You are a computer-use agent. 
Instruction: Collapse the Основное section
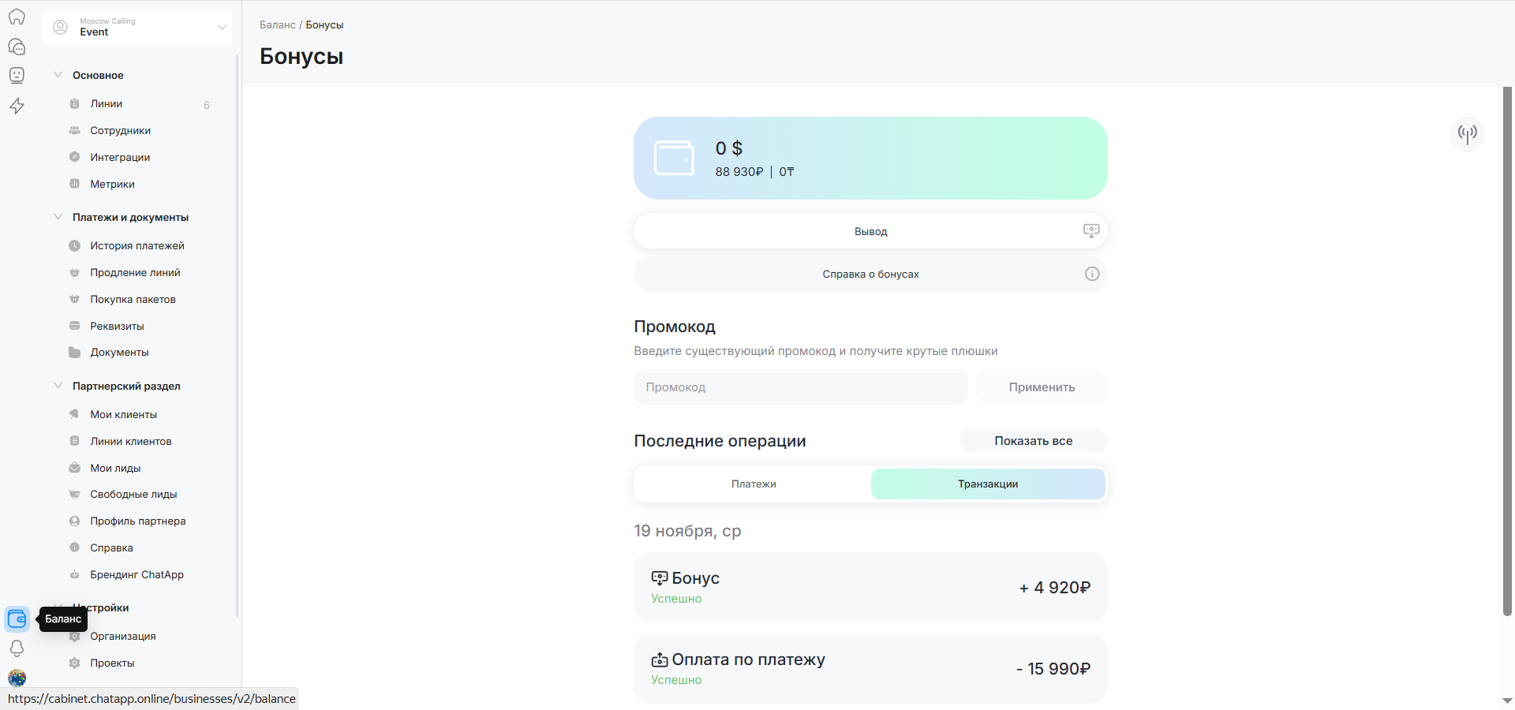58,75
